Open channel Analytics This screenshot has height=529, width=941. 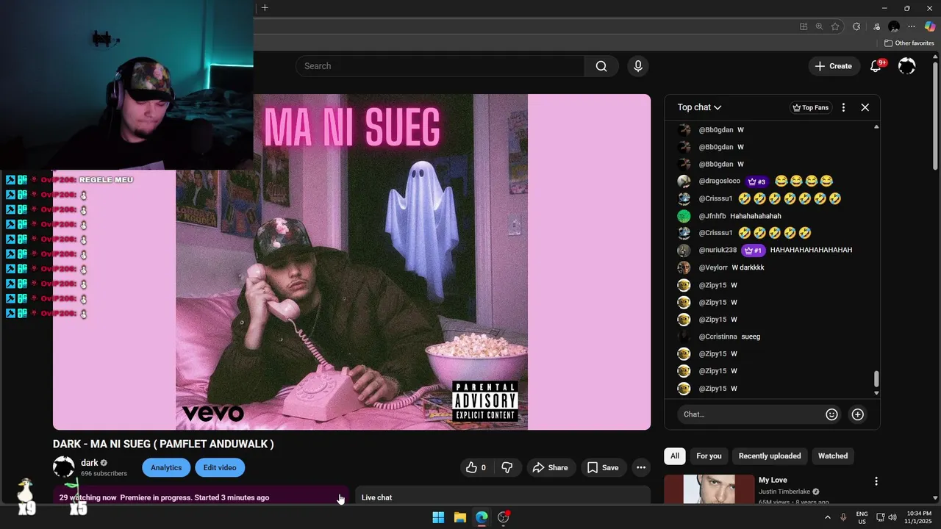166,467
